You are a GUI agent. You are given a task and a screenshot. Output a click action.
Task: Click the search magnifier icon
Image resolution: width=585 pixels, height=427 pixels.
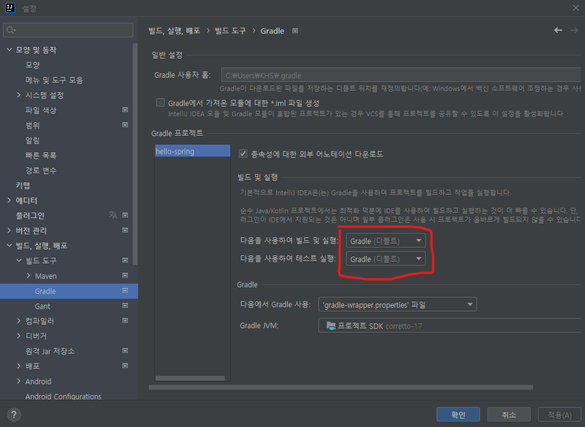(11, 30)
